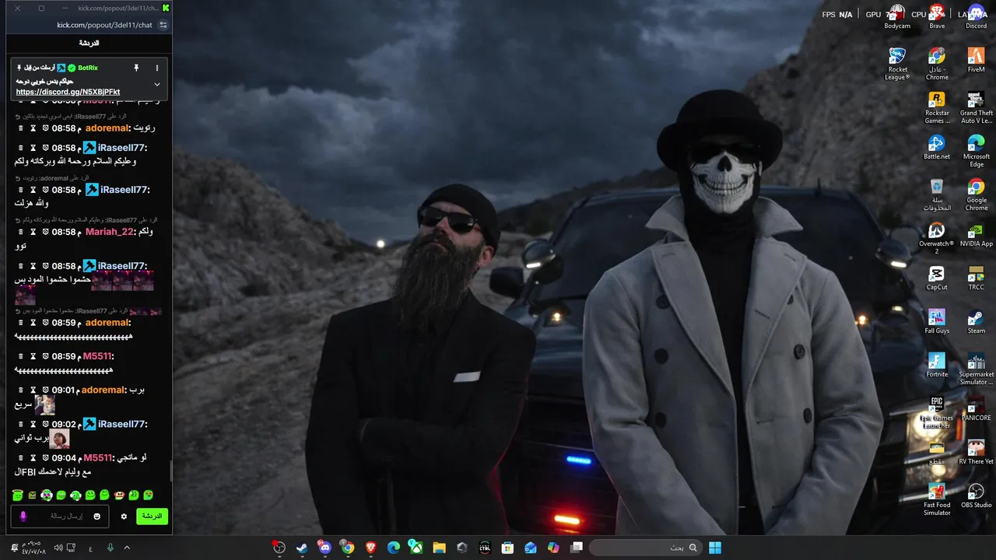
Task: Click the green chat send button
Action: point(152,516)
